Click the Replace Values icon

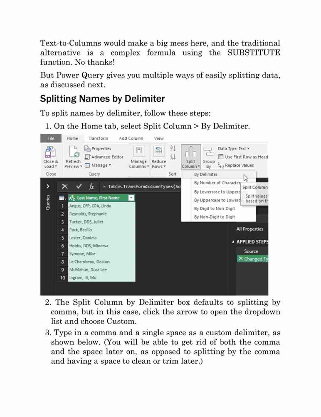221,166
